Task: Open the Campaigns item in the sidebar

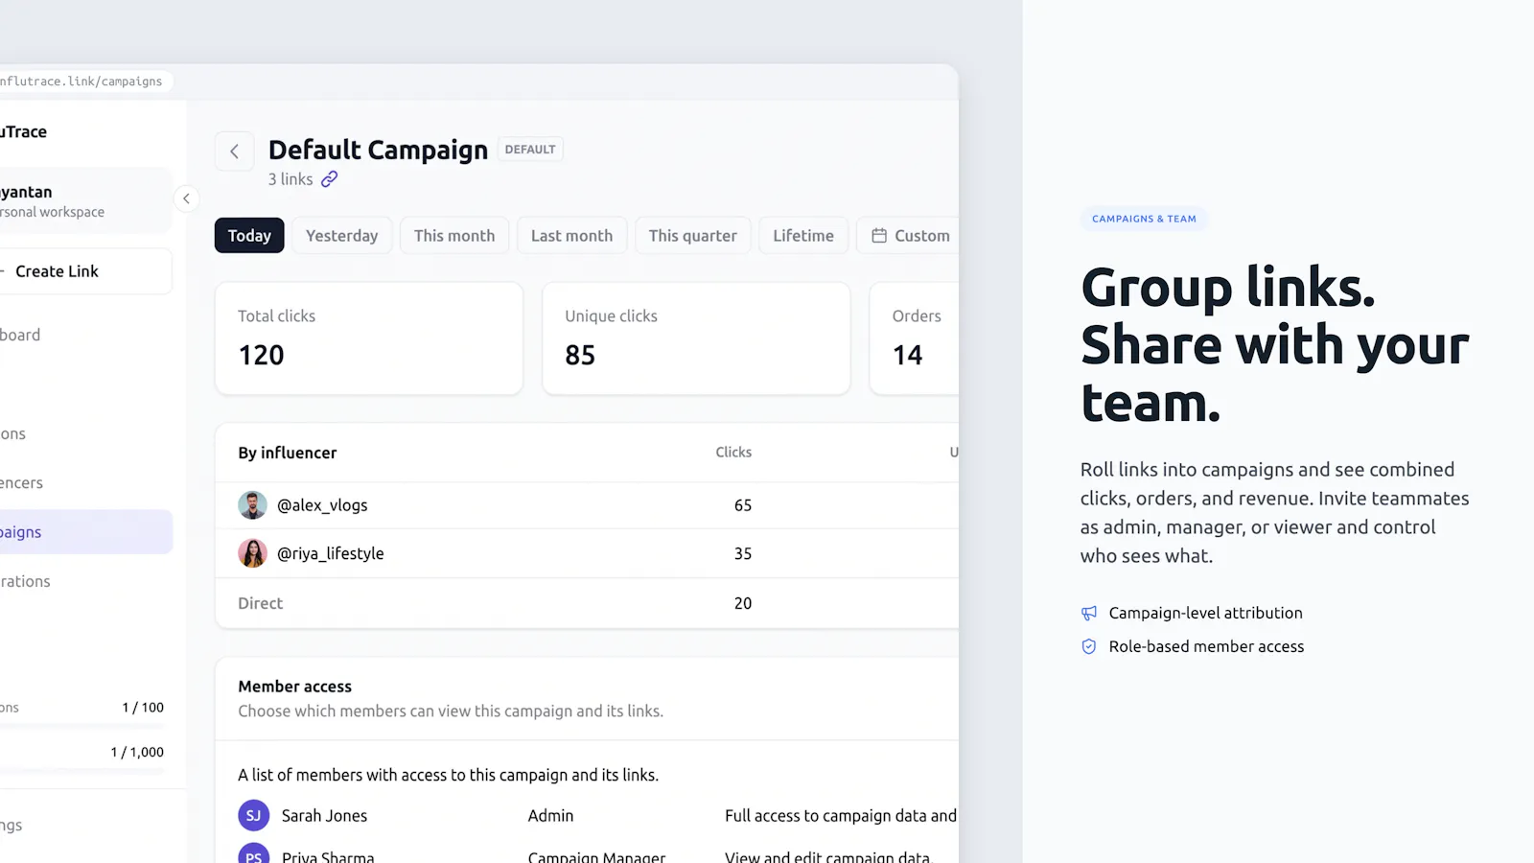Action: tap(84, 532)
